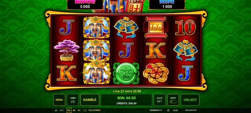
Task: Click the clock icon in status bar
Action: point(168,110)
